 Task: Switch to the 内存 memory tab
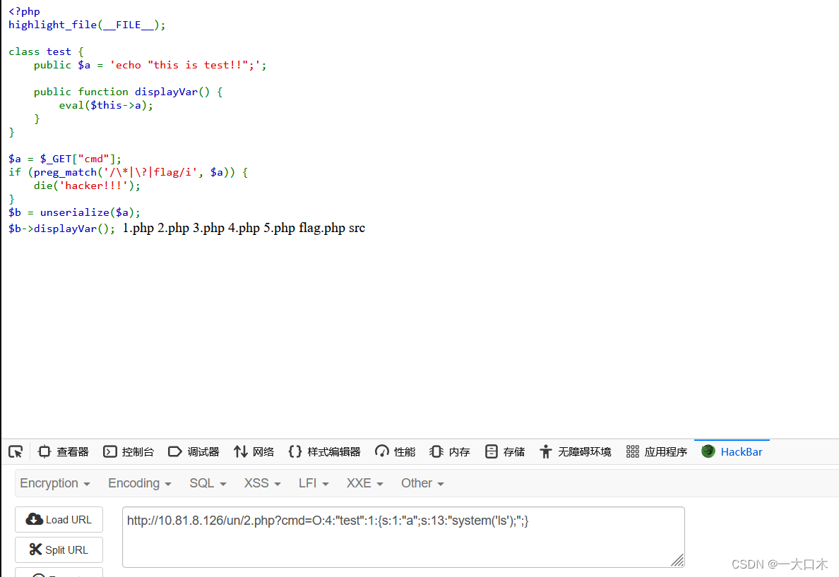pos(449,452)
